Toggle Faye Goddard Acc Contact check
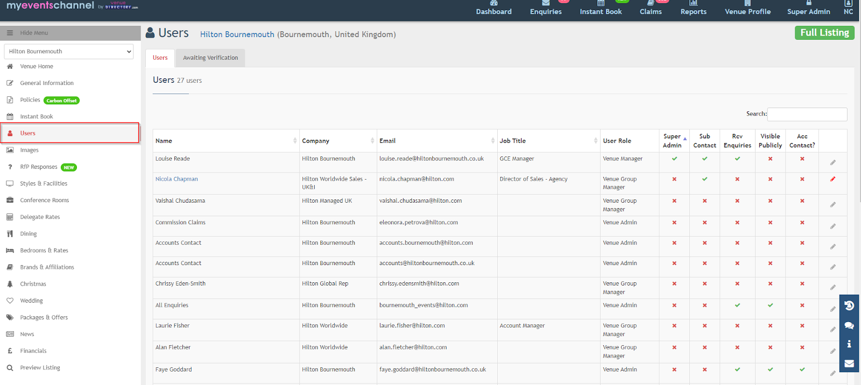 tap(802, 369)
